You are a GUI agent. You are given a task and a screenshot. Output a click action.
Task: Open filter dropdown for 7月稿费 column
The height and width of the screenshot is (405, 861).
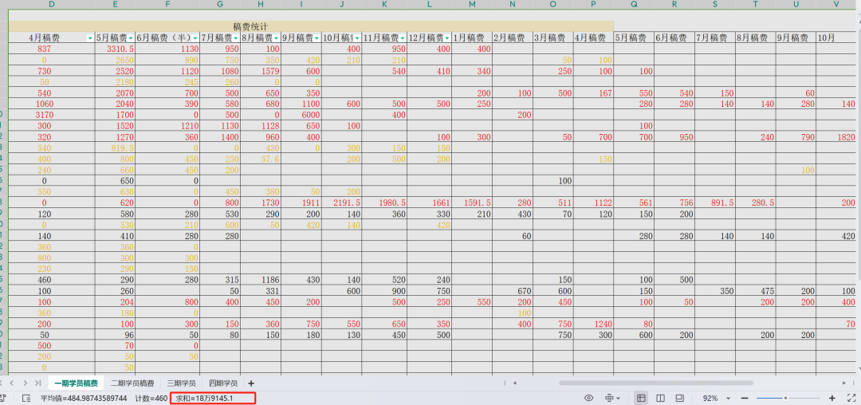pos(236,37)
